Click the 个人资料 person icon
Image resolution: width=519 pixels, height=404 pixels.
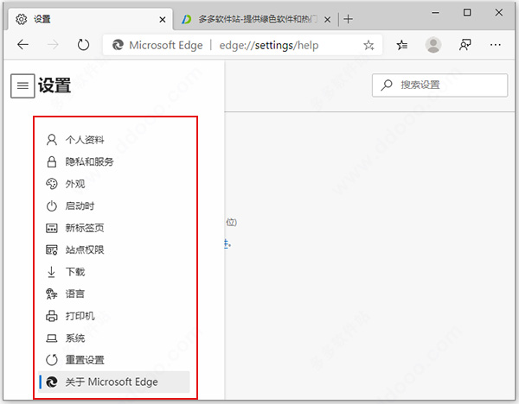click(x=51, y=140)
